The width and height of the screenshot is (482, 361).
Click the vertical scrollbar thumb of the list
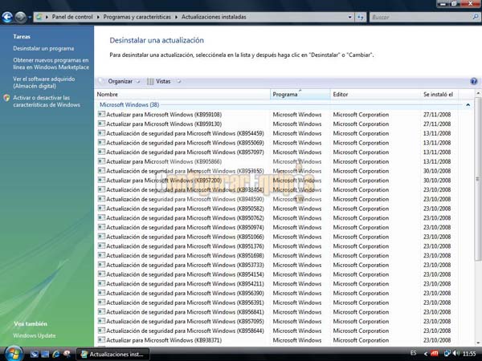[478, 179]
